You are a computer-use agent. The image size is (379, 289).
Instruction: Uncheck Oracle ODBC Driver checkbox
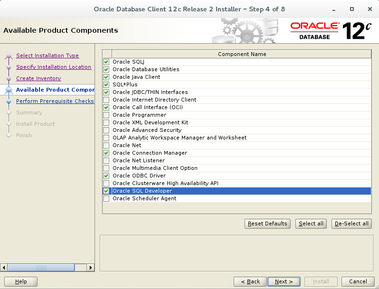tap(106, 176)
